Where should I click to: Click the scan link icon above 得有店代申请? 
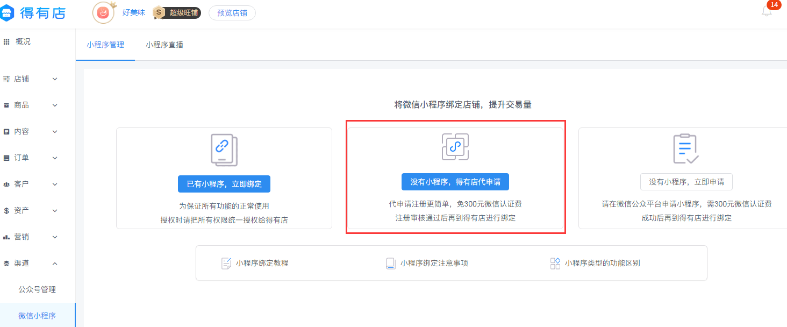(455, 147)
